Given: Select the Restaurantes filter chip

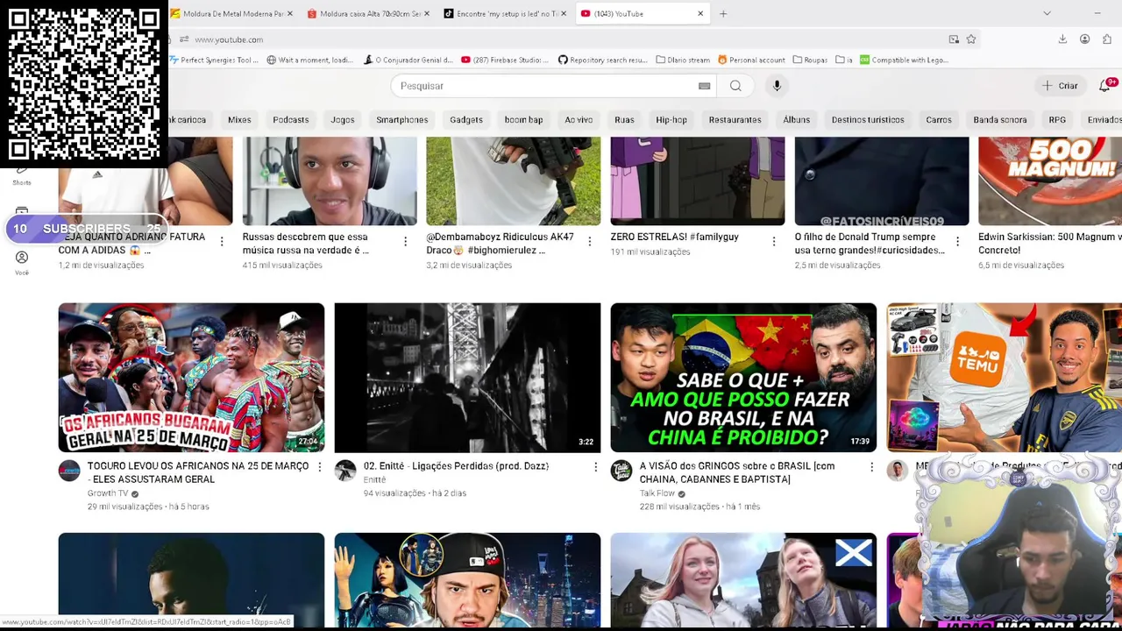Looking at the screenshot, I should tap(735, 120).
